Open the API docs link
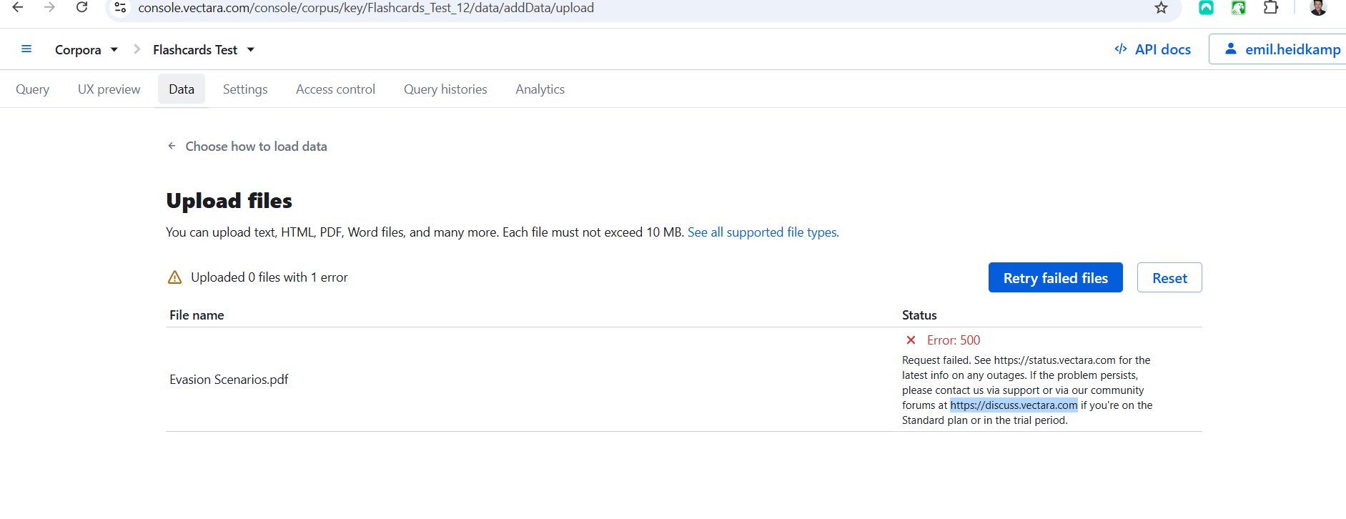 point(1153,49)
